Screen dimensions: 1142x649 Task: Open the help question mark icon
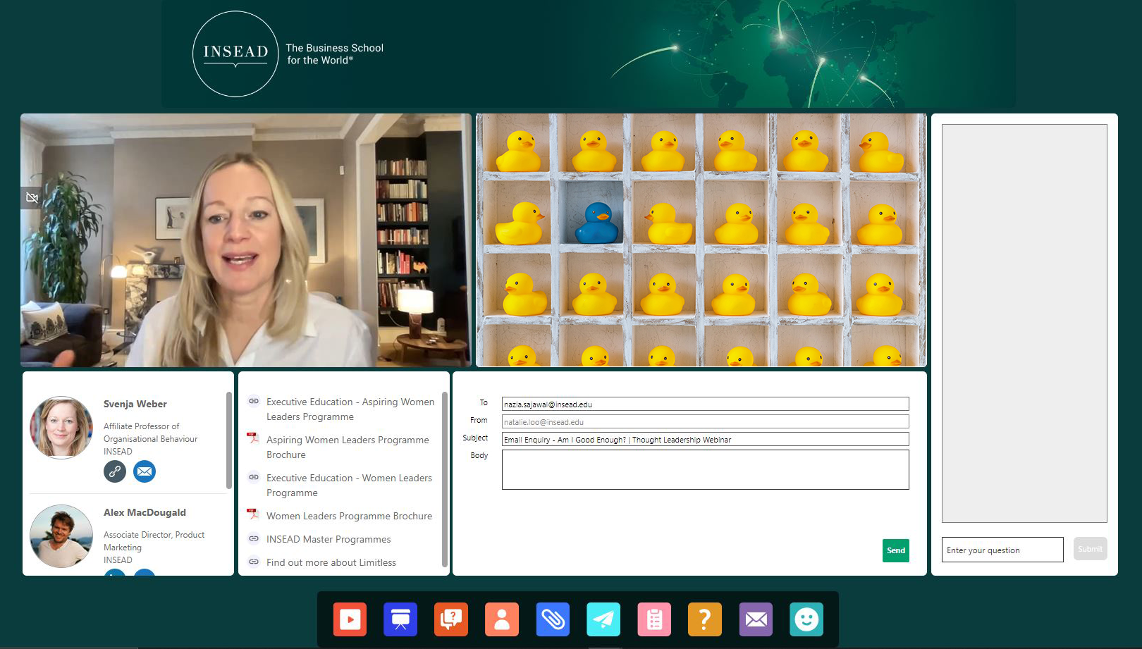point(705,619)
